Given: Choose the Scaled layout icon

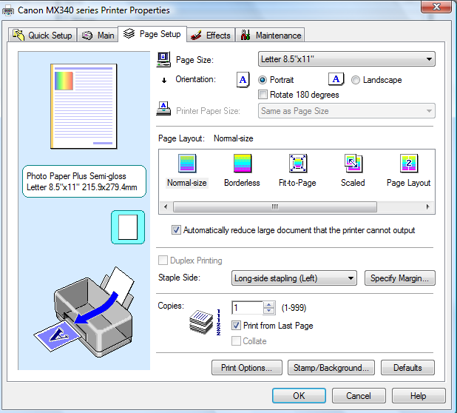Looking at the screenshot, I should (353, 164).
